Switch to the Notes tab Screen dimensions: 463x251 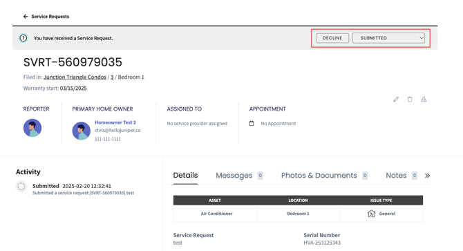[x=396, y=176]
